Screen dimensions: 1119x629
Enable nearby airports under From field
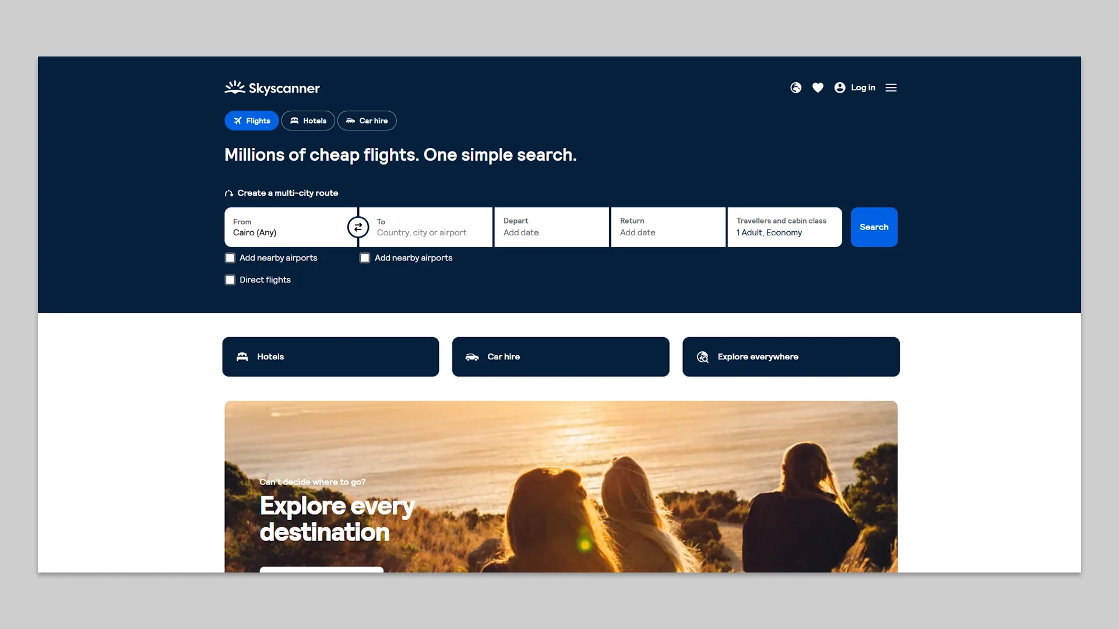point(230,258)
